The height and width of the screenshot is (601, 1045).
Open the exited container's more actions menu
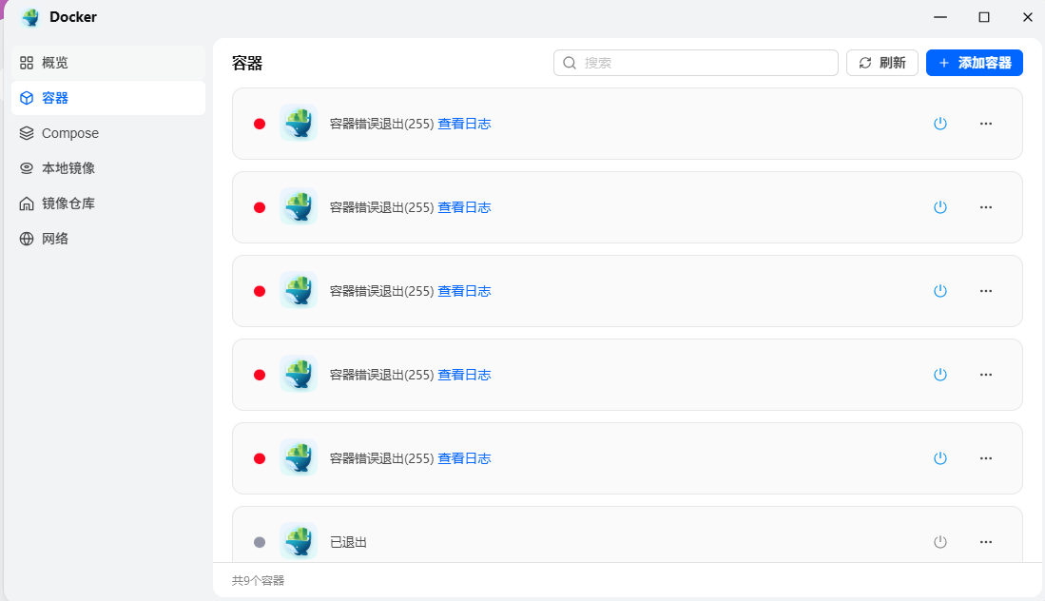tap(986, 541)
